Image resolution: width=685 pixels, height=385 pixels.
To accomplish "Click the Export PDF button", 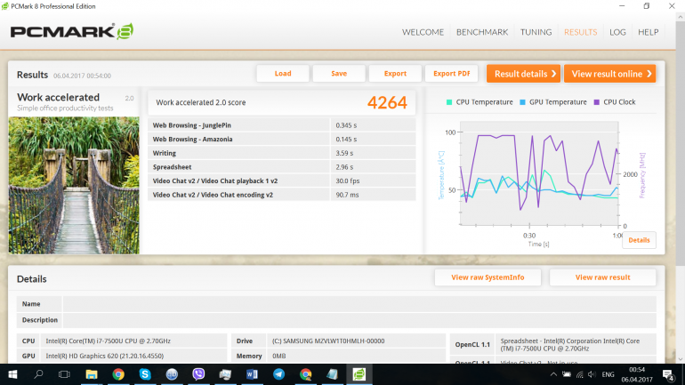I will tap(451, 73).
